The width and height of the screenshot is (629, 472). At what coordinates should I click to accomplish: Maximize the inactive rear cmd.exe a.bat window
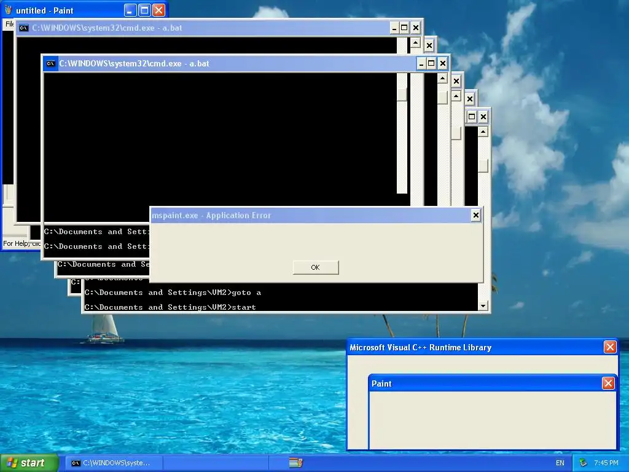tap(404, 28)
